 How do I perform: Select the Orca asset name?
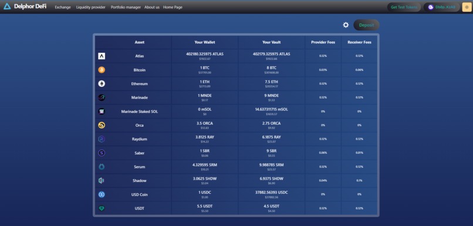point(139,126)
